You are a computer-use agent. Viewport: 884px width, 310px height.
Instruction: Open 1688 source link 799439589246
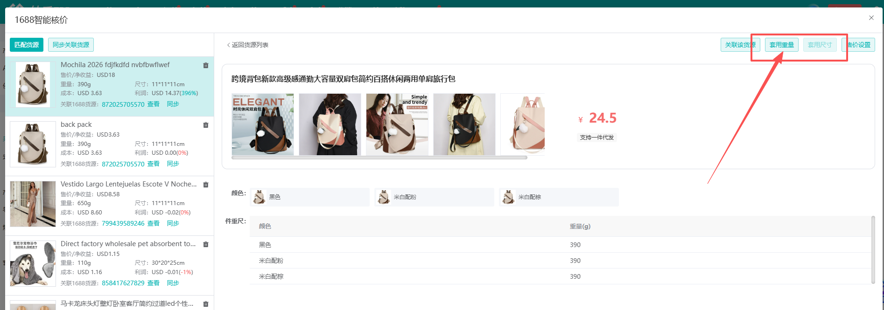click(x=123, y=224)
